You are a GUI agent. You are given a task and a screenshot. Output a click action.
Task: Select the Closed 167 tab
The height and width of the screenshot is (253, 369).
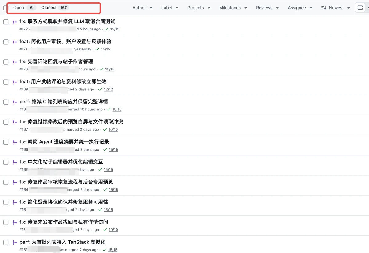(55, 8)
